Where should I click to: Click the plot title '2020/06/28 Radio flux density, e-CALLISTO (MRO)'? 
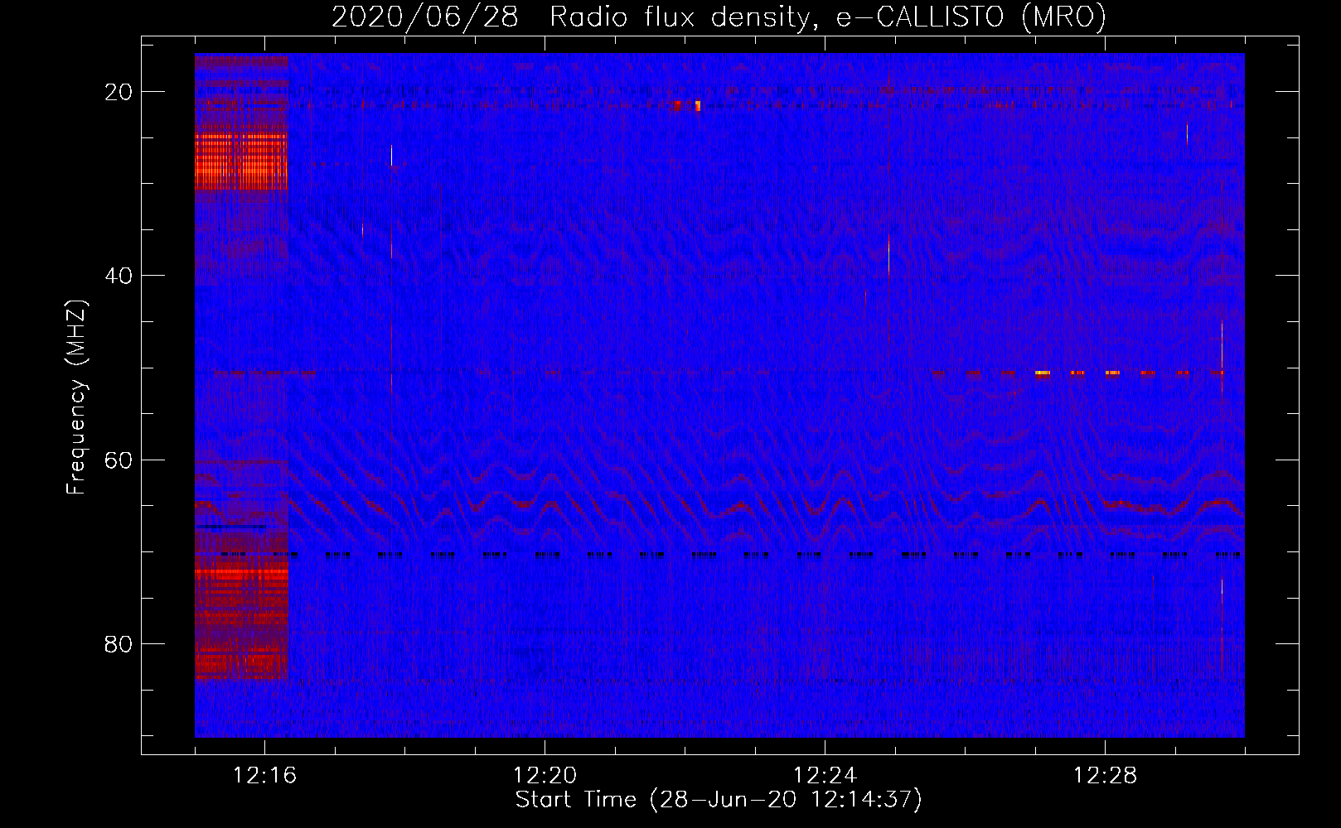719,17
